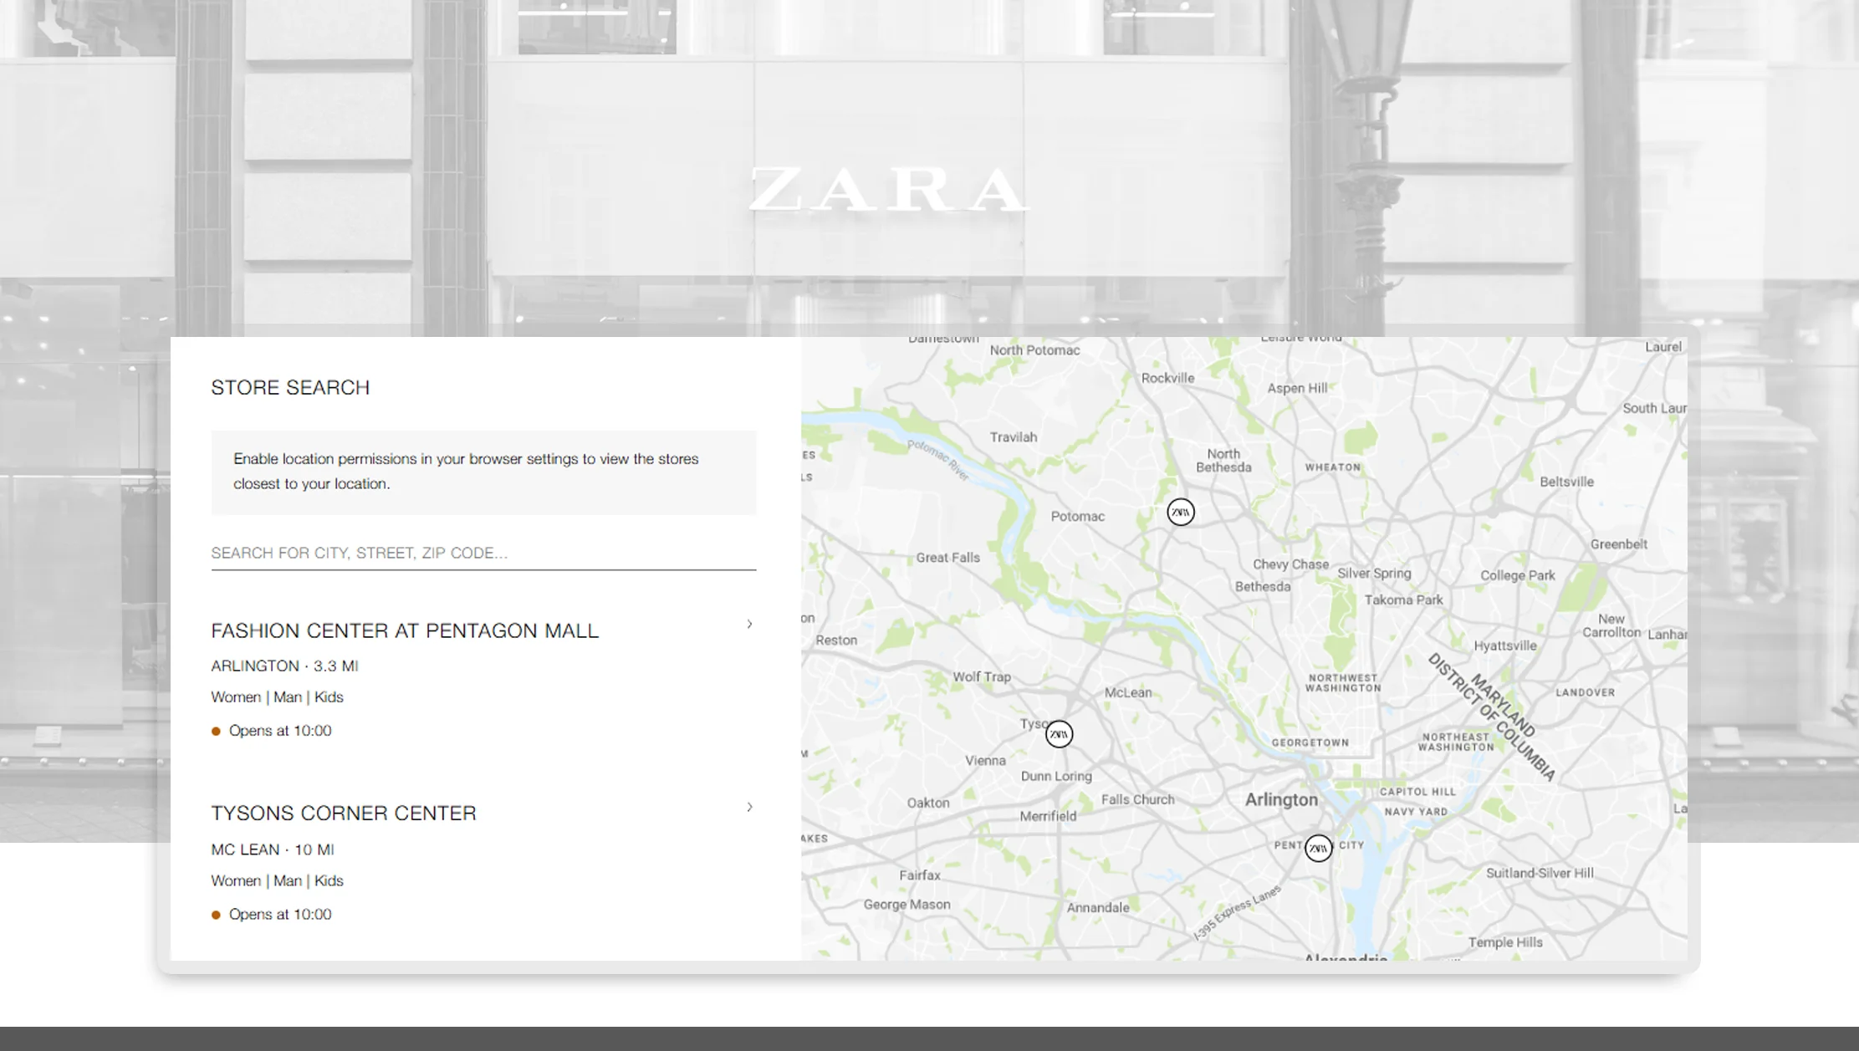This screenshot has height=1051, width=1859.
Task: Click the ZARA logo in the header image
Action: [889, 189]
